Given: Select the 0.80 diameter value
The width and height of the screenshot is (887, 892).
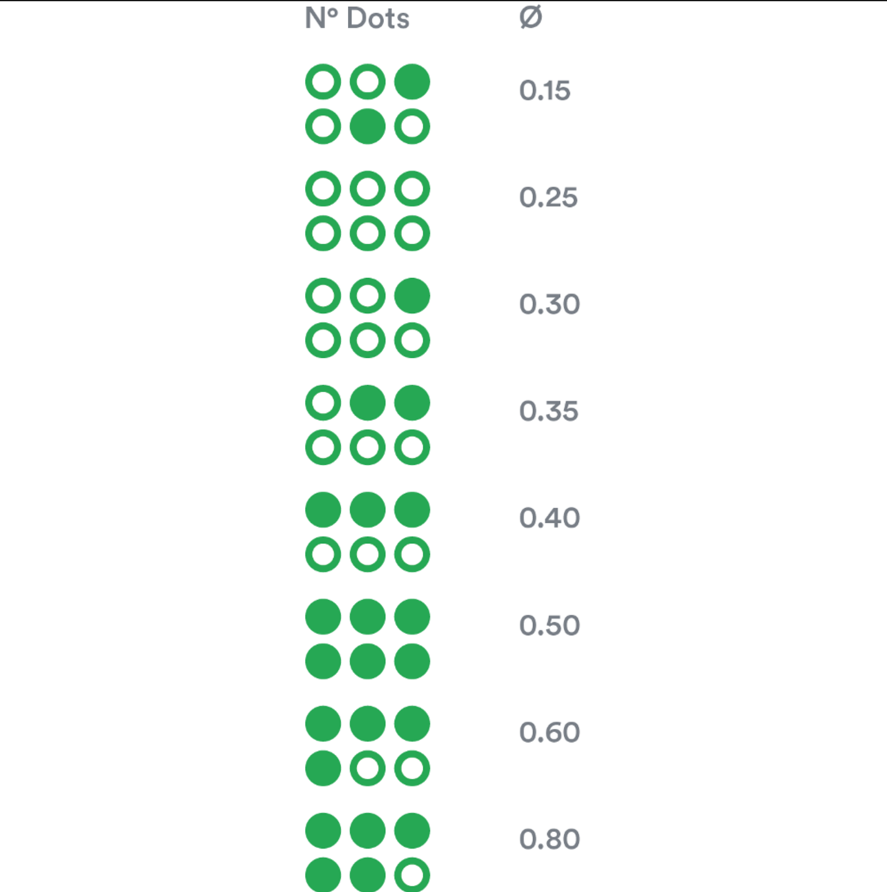Looking at the screenshot, I should [x=550, y=839].
